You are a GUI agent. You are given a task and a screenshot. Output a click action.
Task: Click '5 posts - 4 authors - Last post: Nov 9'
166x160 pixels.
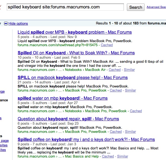coord(47,37)
